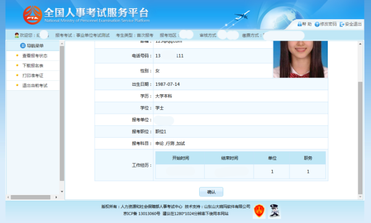Screen dimensions: 371x223
Task: Select 下载报名表 menu item
Action: click(33, 65)
